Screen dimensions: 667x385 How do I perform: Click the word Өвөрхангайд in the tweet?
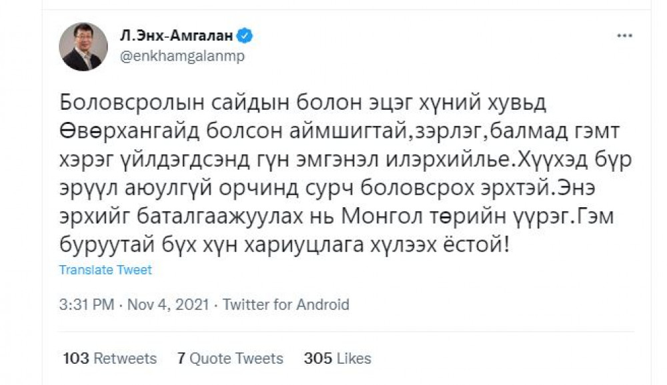click(129, 132)
